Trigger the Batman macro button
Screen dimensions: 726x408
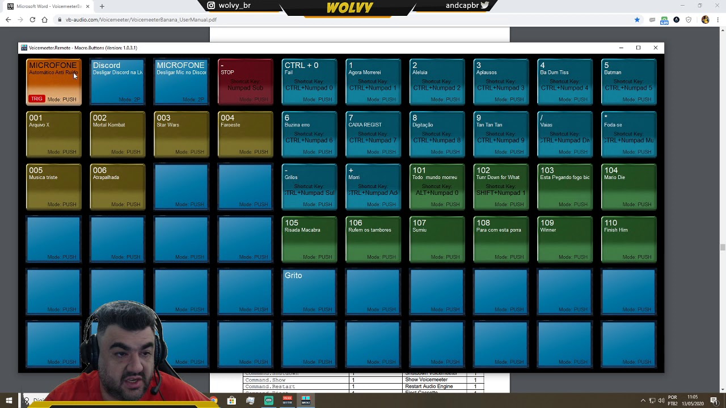click(x=628, y=82)
